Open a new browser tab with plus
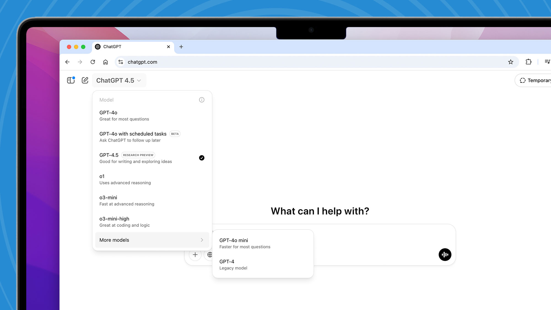 point(181,47)
